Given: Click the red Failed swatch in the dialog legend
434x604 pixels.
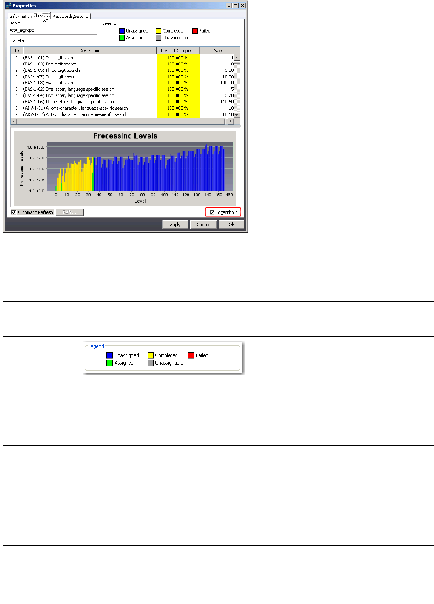Looking at the screenshot, I should click(x=195, y=31).
